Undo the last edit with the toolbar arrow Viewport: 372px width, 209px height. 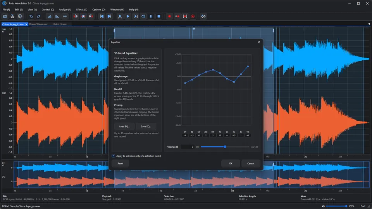[31, 16]
